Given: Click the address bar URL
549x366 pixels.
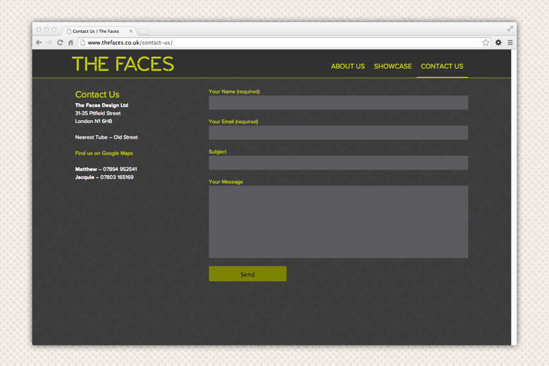Looking at the screenshot, I should pyautogui.click(x=130, y=43).
